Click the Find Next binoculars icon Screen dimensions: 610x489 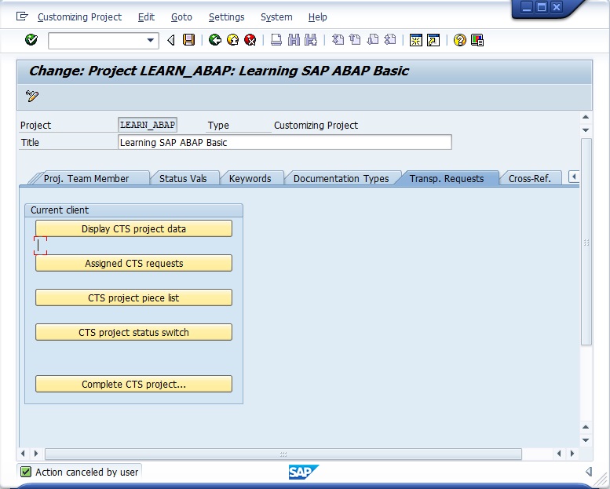311,40
